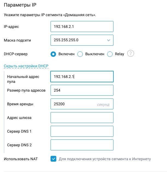Toggle the "Использовать NAT" checkbox

tap(54, 159)
